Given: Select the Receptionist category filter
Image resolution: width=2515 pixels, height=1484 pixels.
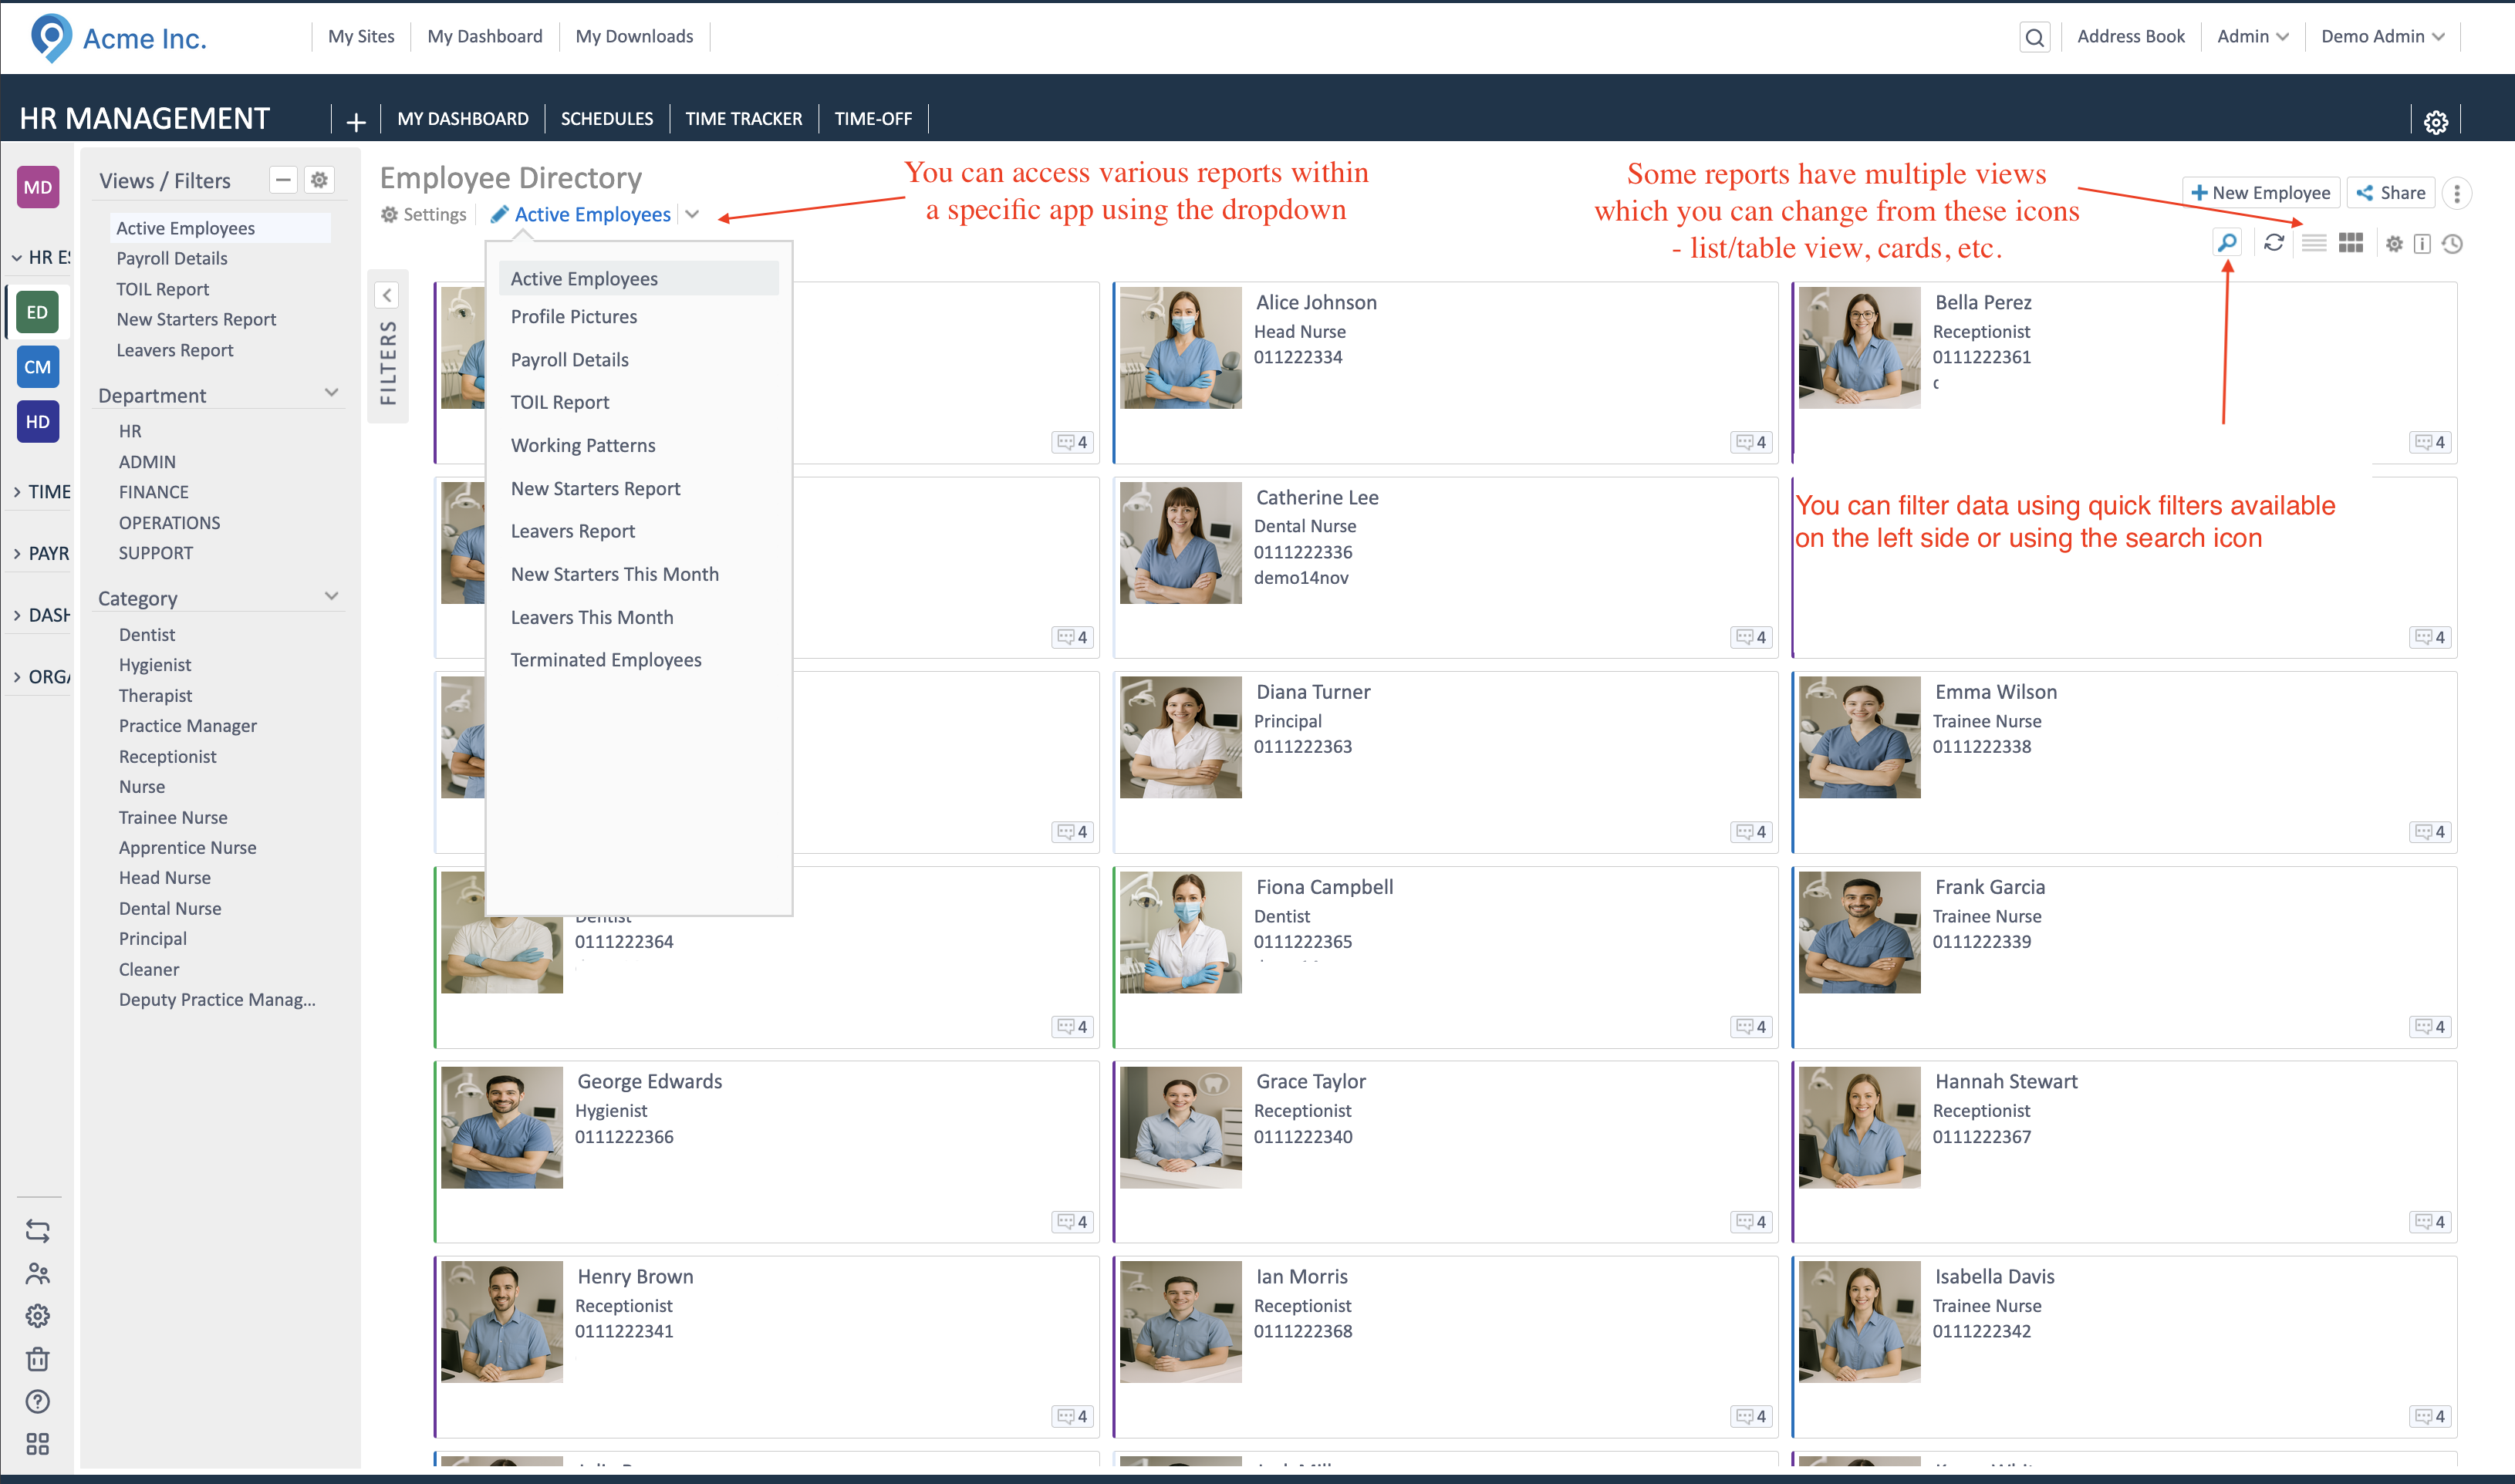Looking at the screenshot, I should (x=167, y=756).
